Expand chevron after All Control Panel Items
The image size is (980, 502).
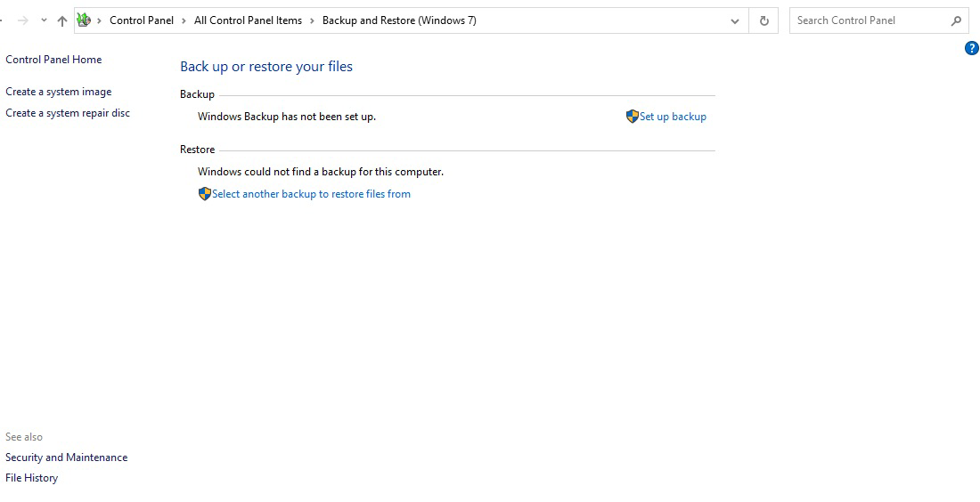click(312, 20)
